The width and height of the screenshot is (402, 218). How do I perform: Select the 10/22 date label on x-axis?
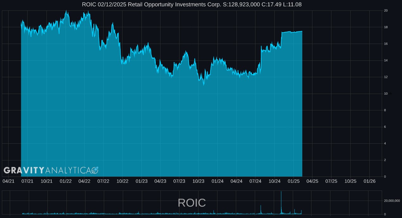(x=122, y=181)
